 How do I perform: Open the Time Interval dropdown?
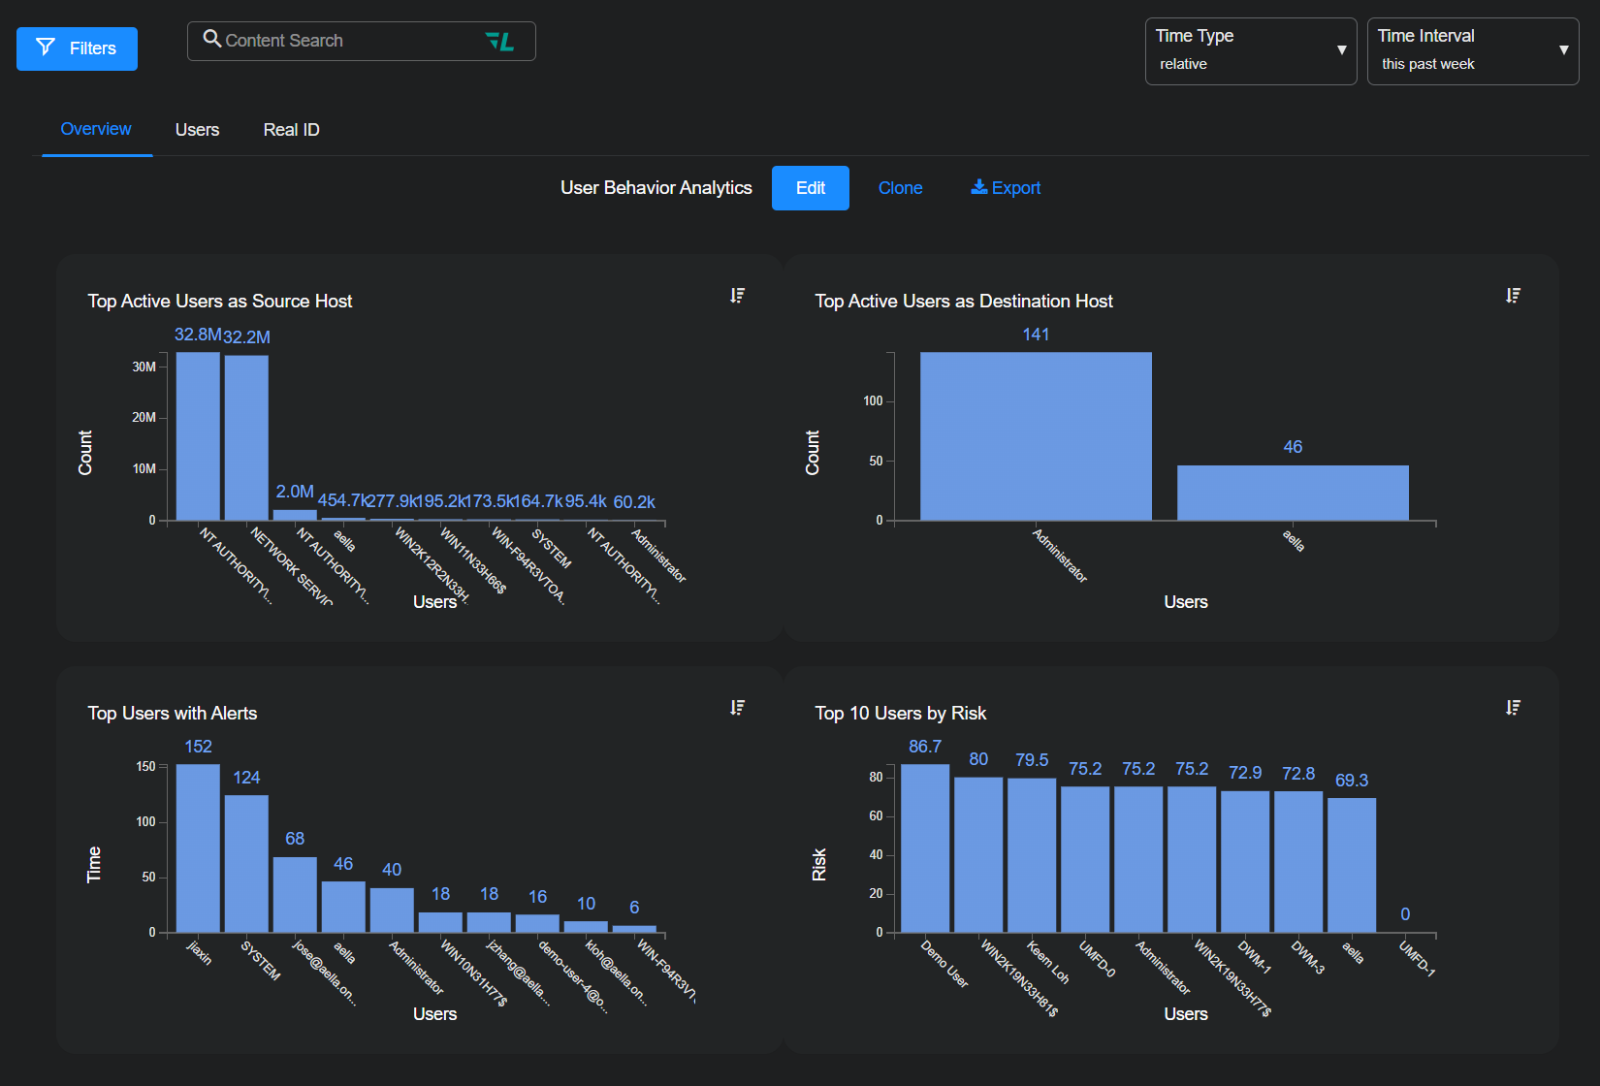[1472, 51]
